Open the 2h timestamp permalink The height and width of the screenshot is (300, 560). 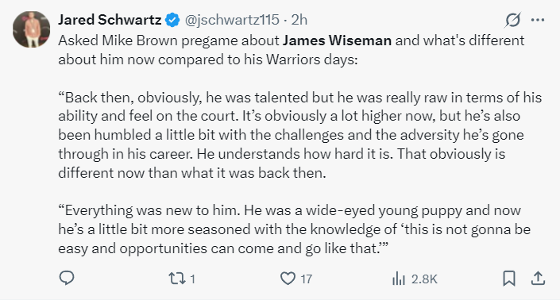[x=299, y=20]
